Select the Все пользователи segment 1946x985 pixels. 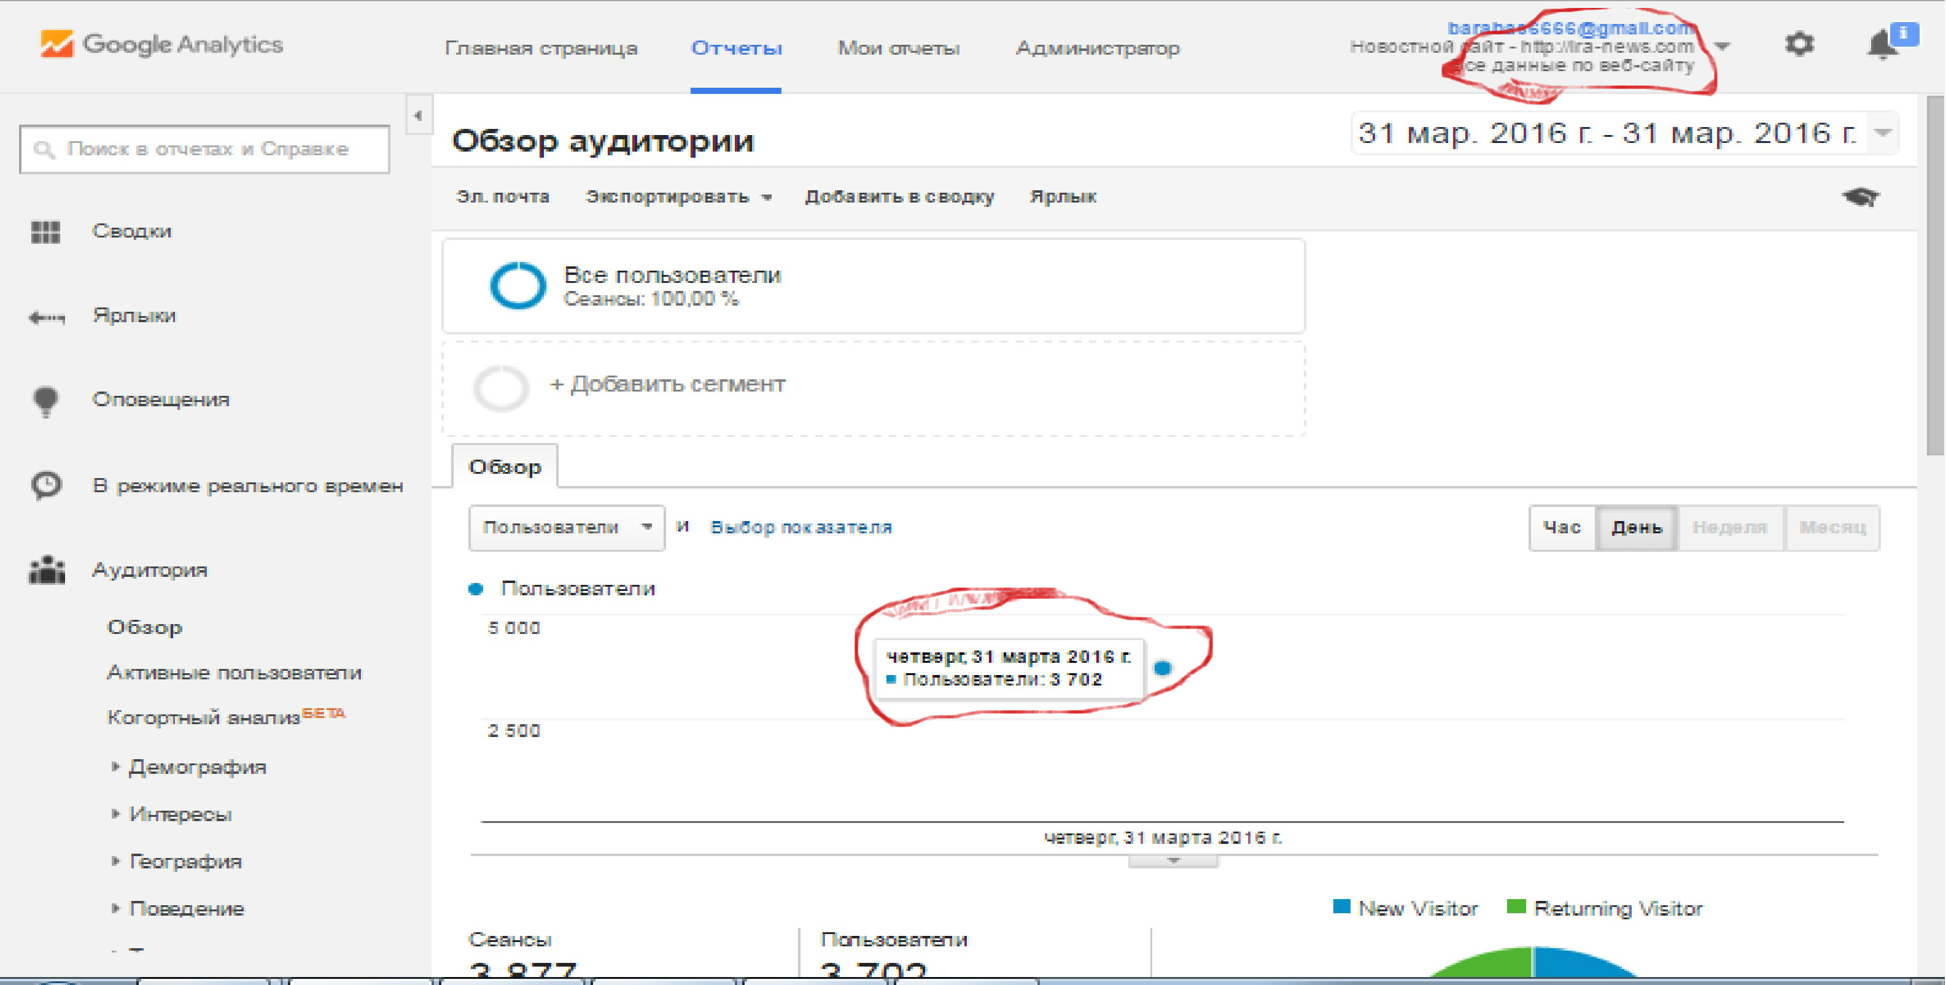click(874, 285)
